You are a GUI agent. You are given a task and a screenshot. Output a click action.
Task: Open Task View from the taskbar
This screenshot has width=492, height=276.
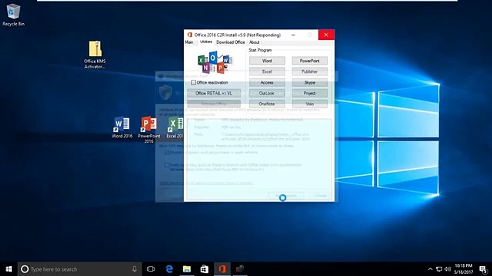pos(151,269)
